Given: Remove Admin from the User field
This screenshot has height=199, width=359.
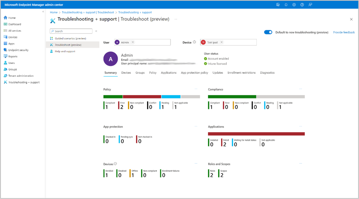Looking at the screenshot, I should click(133, 42).
